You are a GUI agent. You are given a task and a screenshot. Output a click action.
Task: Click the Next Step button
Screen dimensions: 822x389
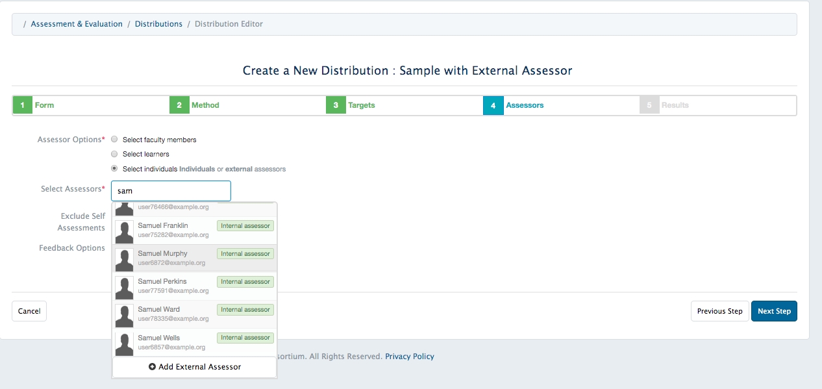point(773,311)
